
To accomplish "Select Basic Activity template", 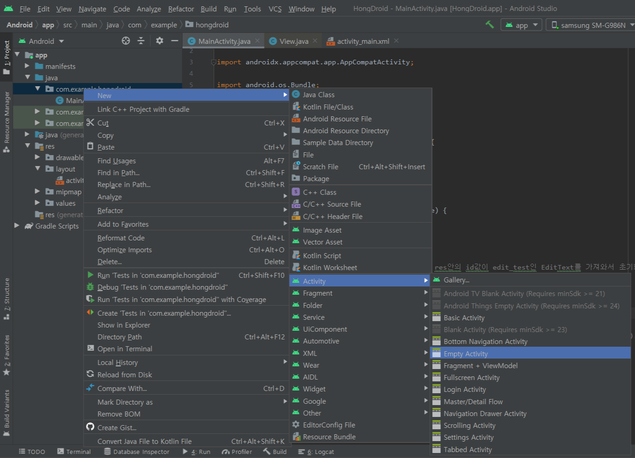I will 530,317.
